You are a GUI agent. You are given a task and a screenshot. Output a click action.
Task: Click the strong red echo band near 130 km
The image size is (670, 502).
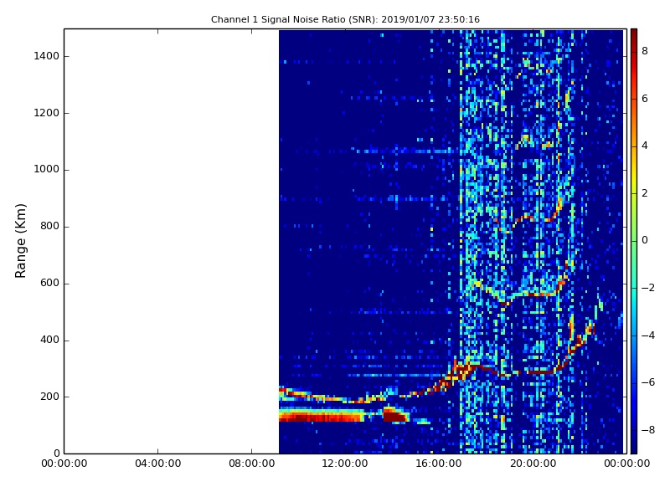pos(322,415)
